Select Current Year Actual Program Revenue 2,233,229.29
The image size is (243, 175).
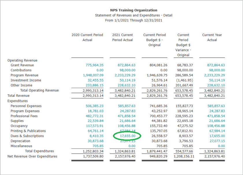215,75
